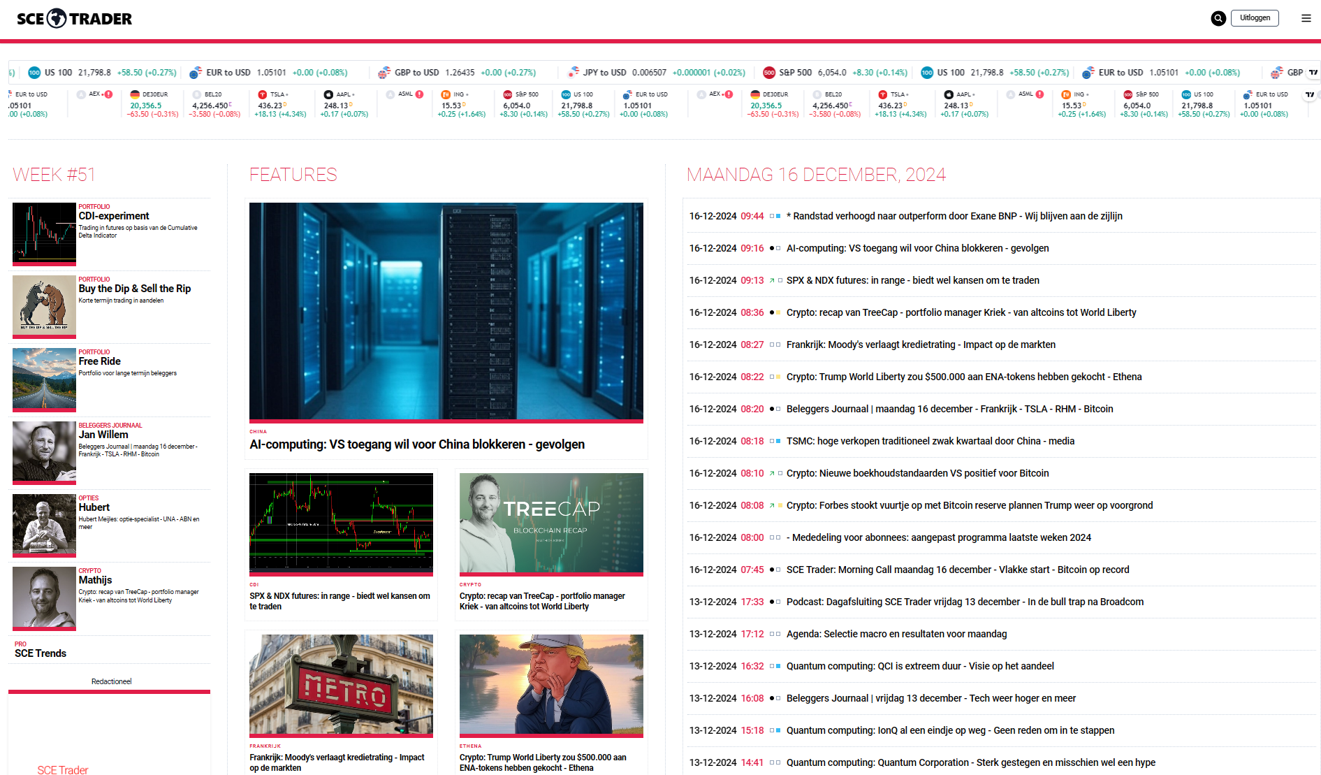Open the Mathijs crypto title
1321x775 pixels.
[x=96, y=581]
